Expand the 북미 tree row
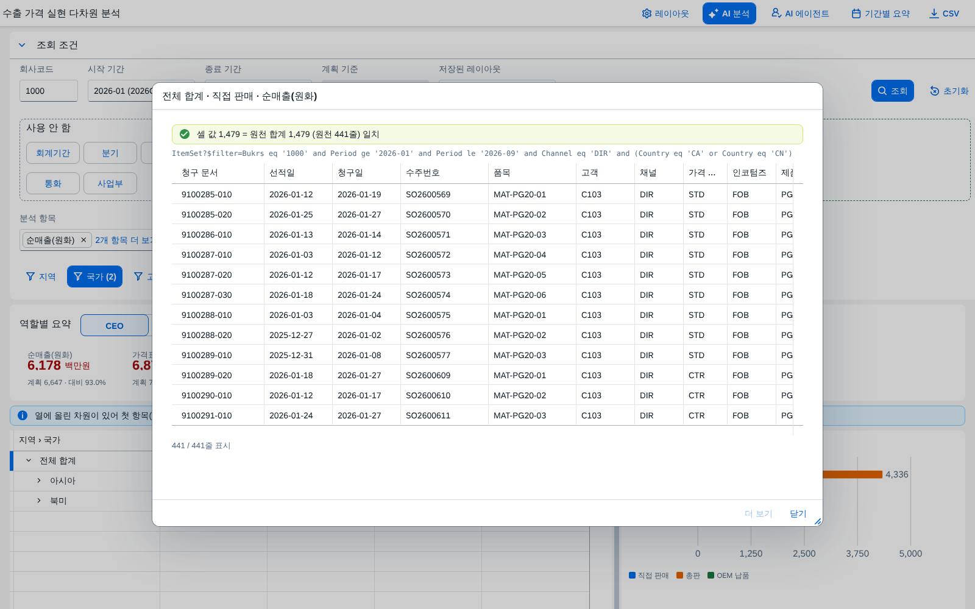 [39, 501]
